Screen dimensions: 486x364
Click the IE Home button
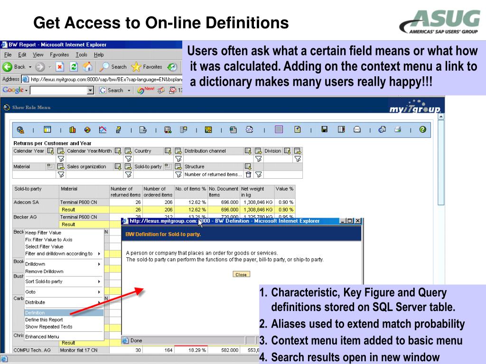(88, 66)
